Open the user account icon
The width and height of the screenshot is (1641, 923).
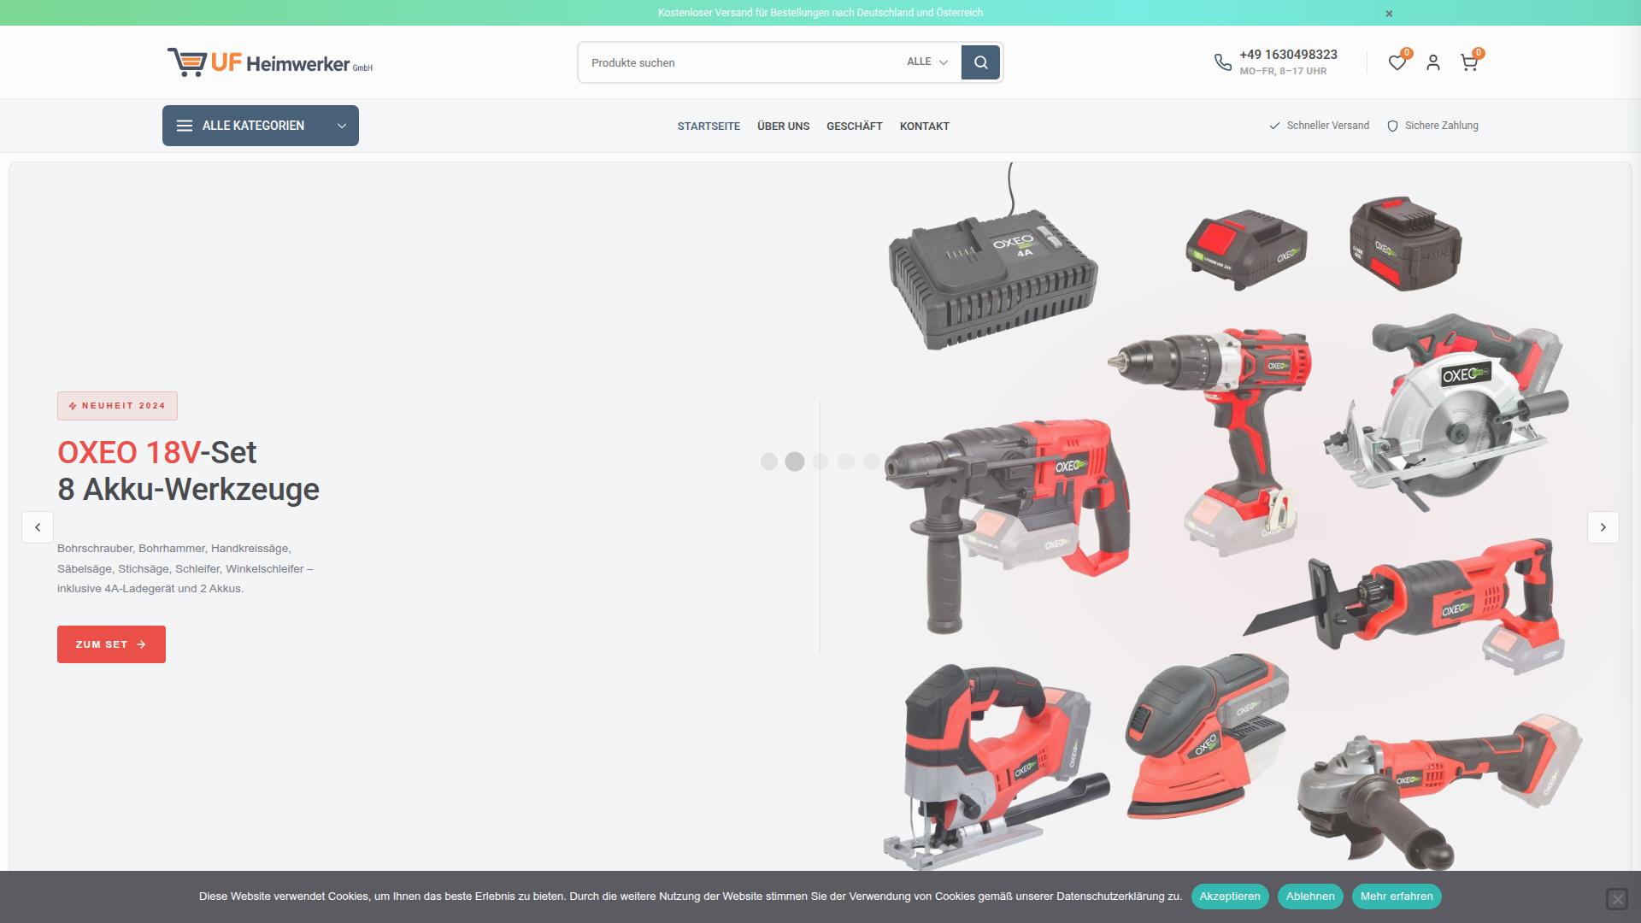tap(1433, 62)
